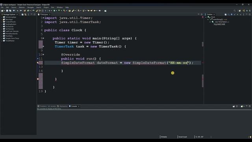Image resolution: width=252 pixels, height=142 pixels.
Task: Toggle Hide Non-Public Members in Outline
Action: coord(237,15)
